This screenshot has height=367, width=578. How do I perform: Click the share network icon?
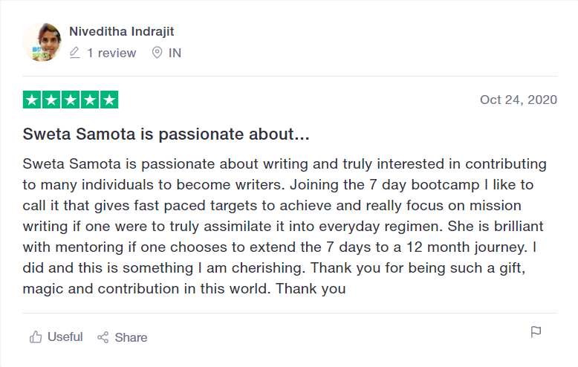pyautogui.click(x=103, y=337)
